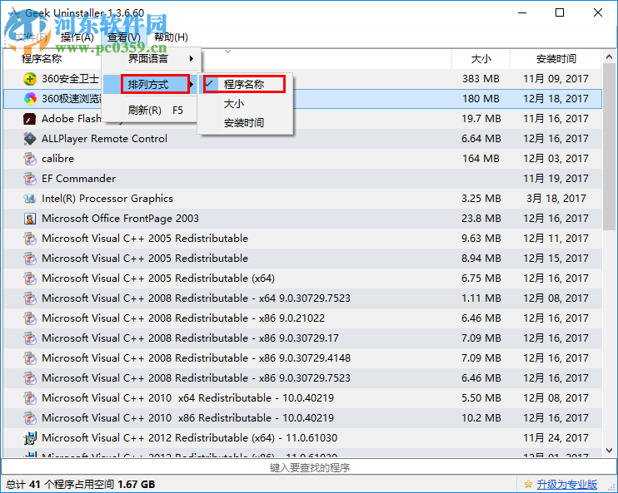Click the scrollbar up arrow

609,57
